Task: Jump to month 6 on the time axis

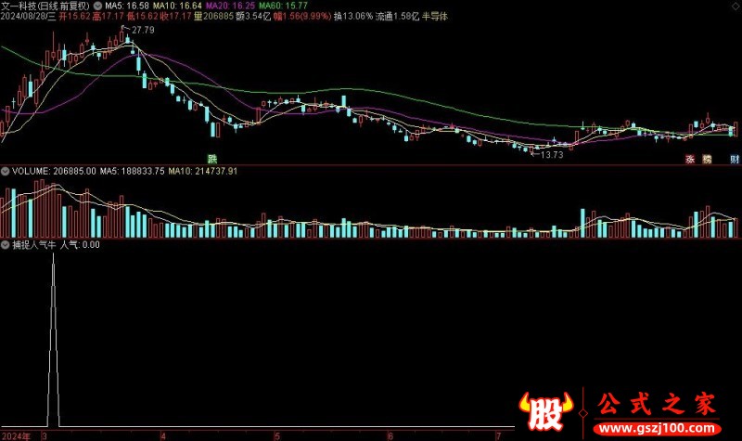Action: click(x=390, y=436)
